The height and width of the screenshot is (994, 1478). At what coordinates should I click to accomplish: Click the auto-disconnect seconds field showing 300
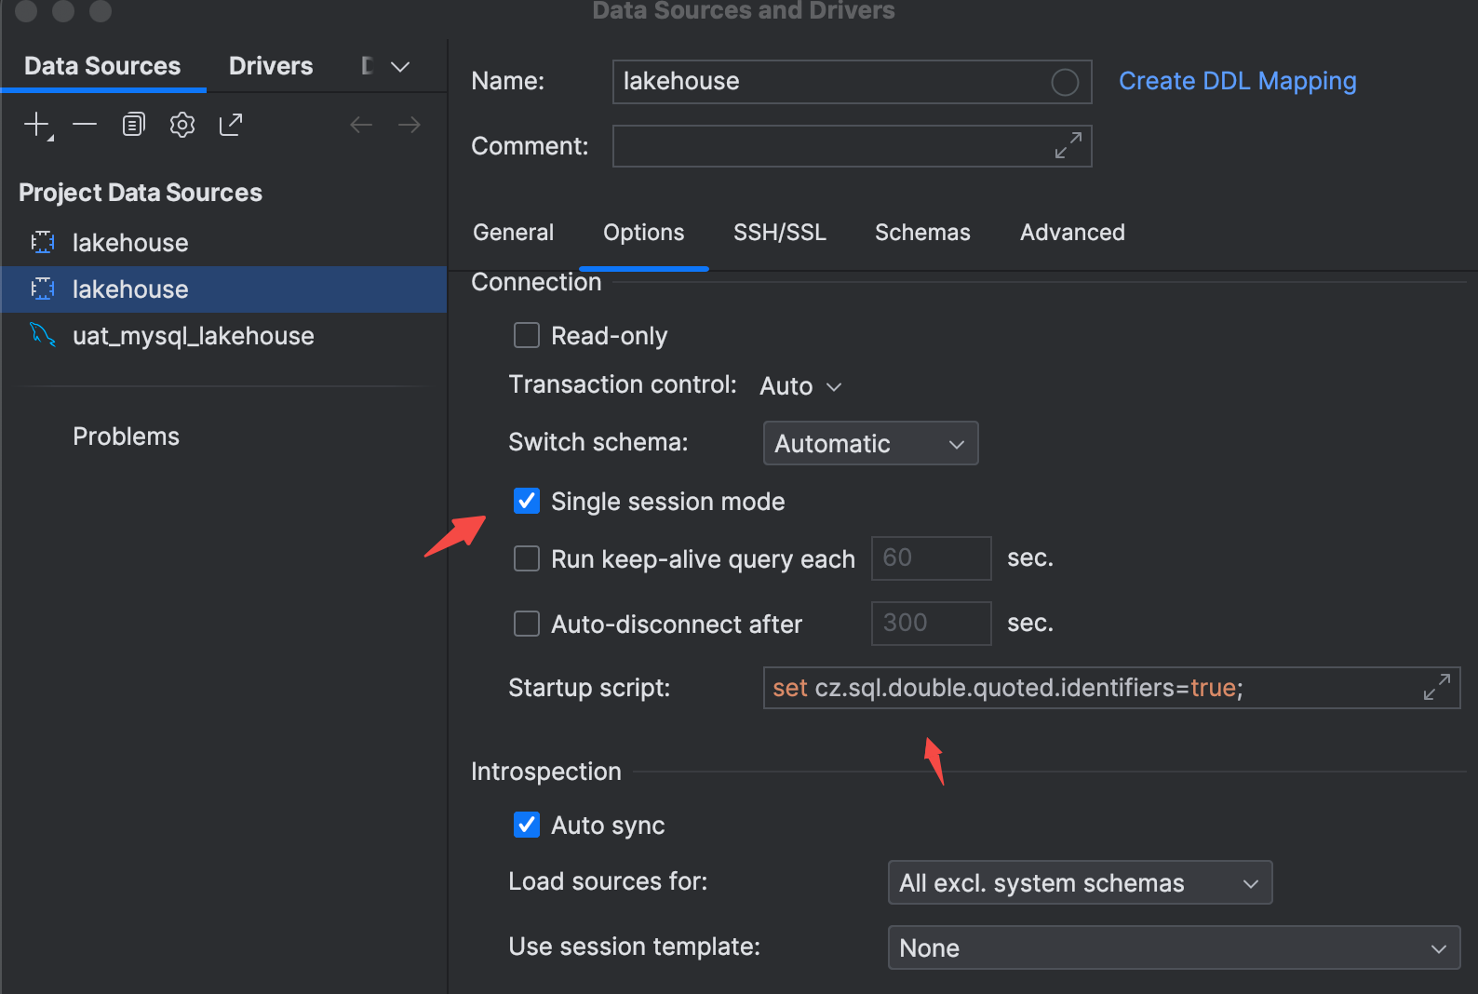(x=931, y=624)
